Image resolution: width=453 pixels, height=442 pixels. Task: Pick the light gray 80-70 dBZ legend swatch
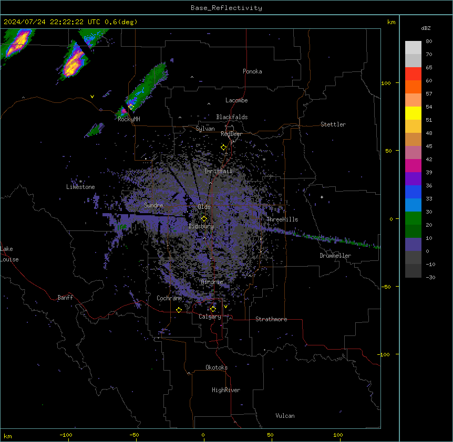tap(413, 48)
